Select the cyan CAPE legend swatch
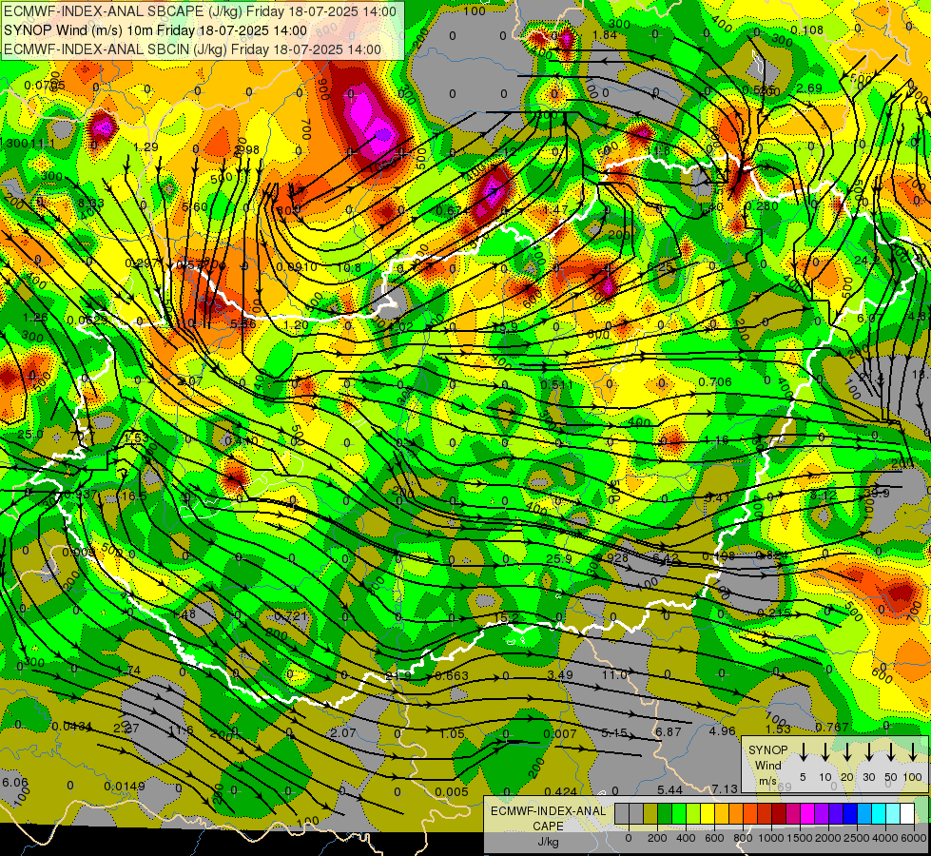This screenshot has height=856, width=931. coord(879,813)
